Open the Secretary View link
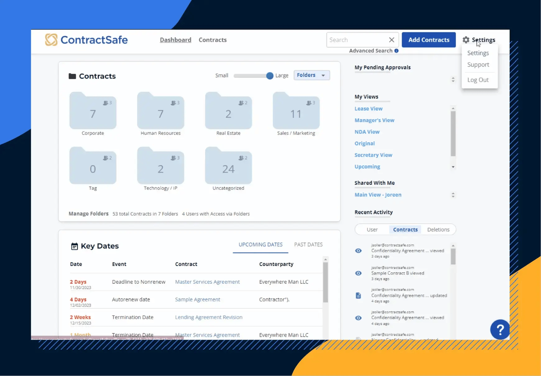Image resolution: width=541 pixels, height=376 pixels. [373, 155]
